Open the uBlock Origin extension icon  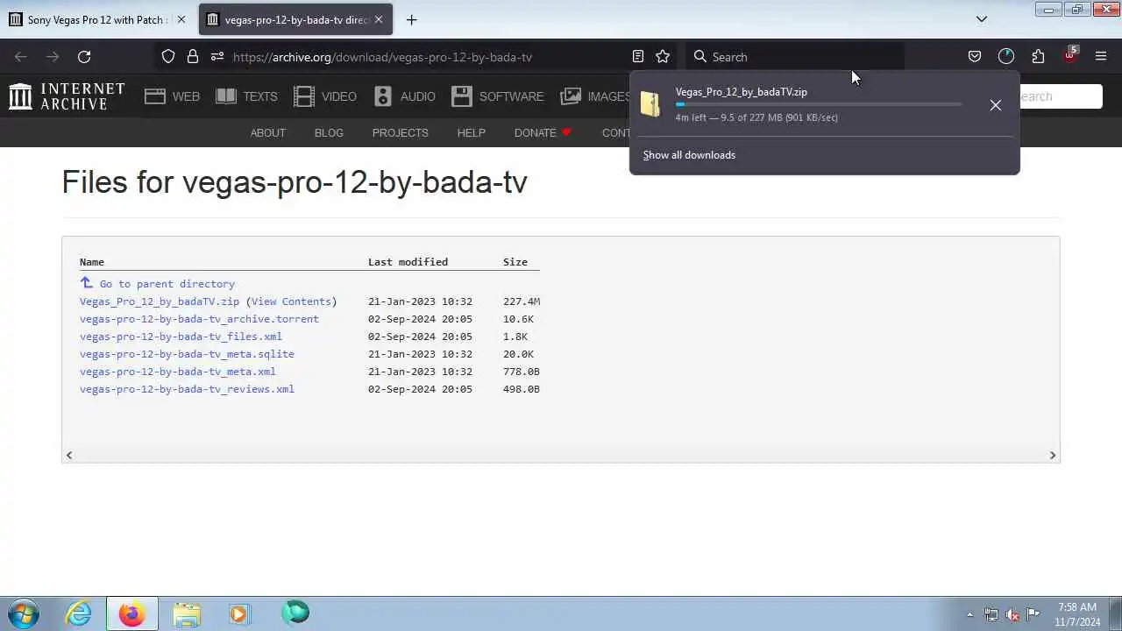click(x=1069, y=55)
